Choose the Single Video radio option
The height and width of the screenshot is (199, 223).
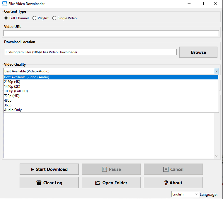(54, 18)
